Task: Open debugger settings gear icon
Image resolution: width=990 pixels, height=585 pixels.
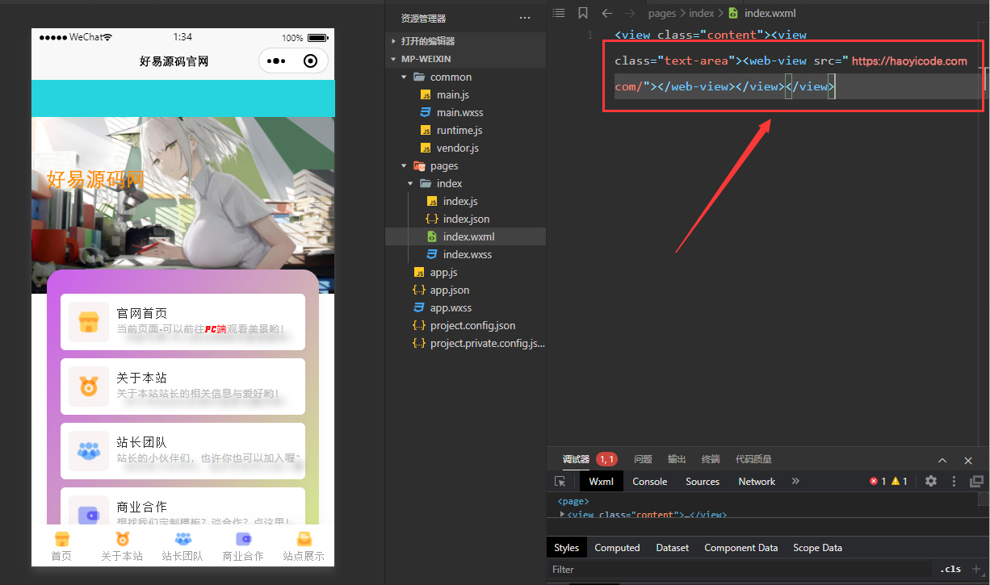Action: (x=931, y=481)
